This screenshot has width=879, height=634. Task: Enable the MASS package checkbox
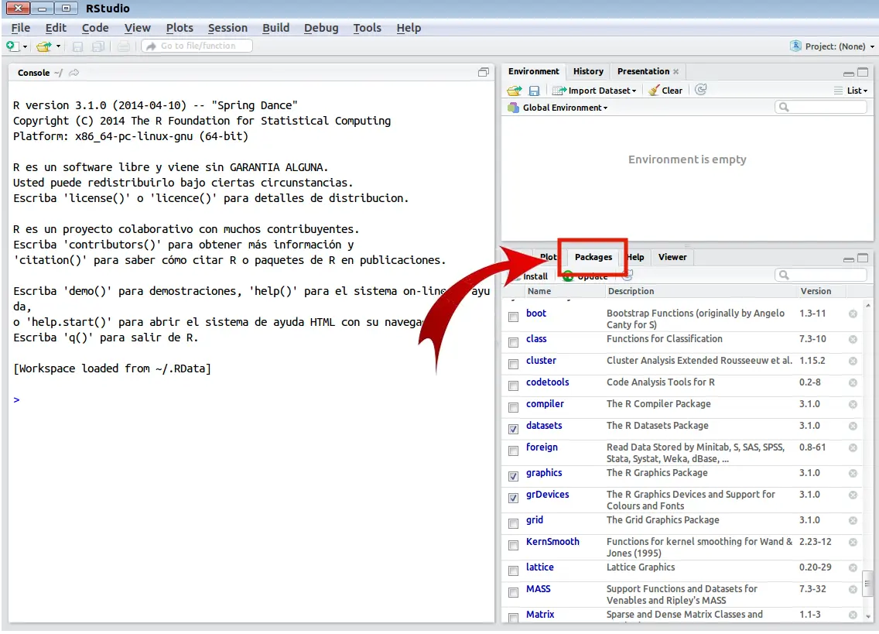(x=513, y=593)
